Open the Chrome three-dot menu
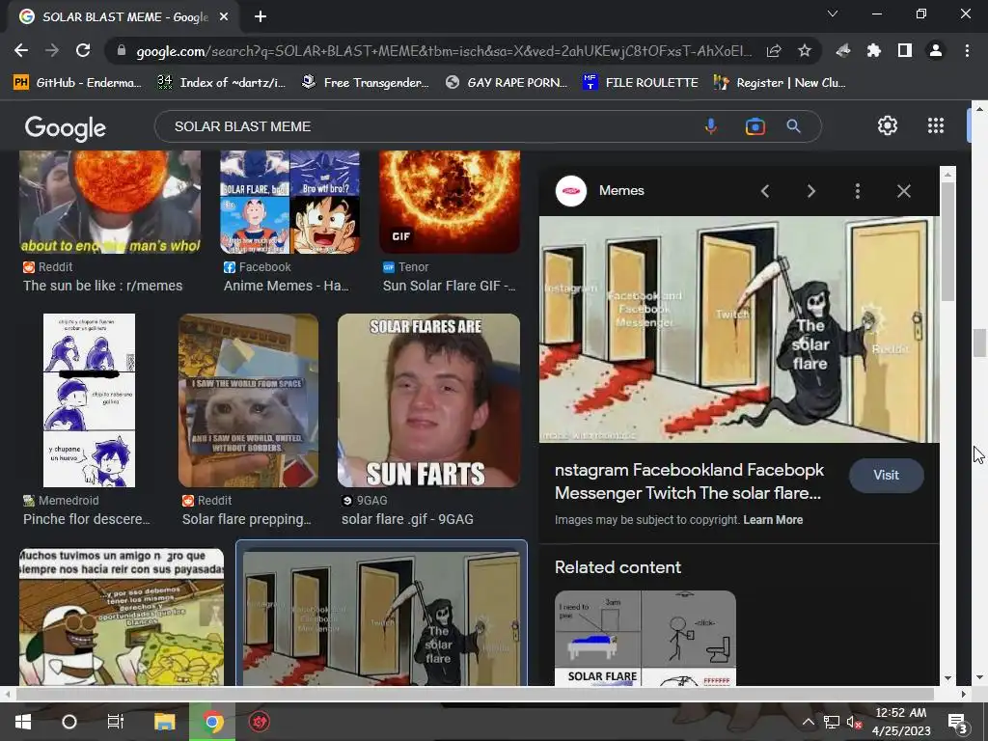Screen dimensions: 988x741 [x=967, y=50]
